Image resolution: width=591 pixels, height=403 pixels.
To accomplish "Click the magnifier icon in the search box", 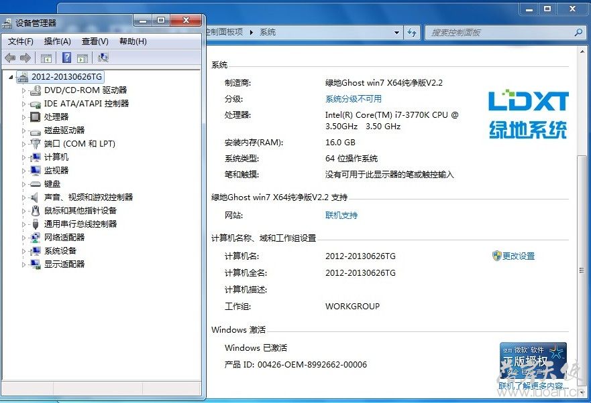I will (578, 33).
